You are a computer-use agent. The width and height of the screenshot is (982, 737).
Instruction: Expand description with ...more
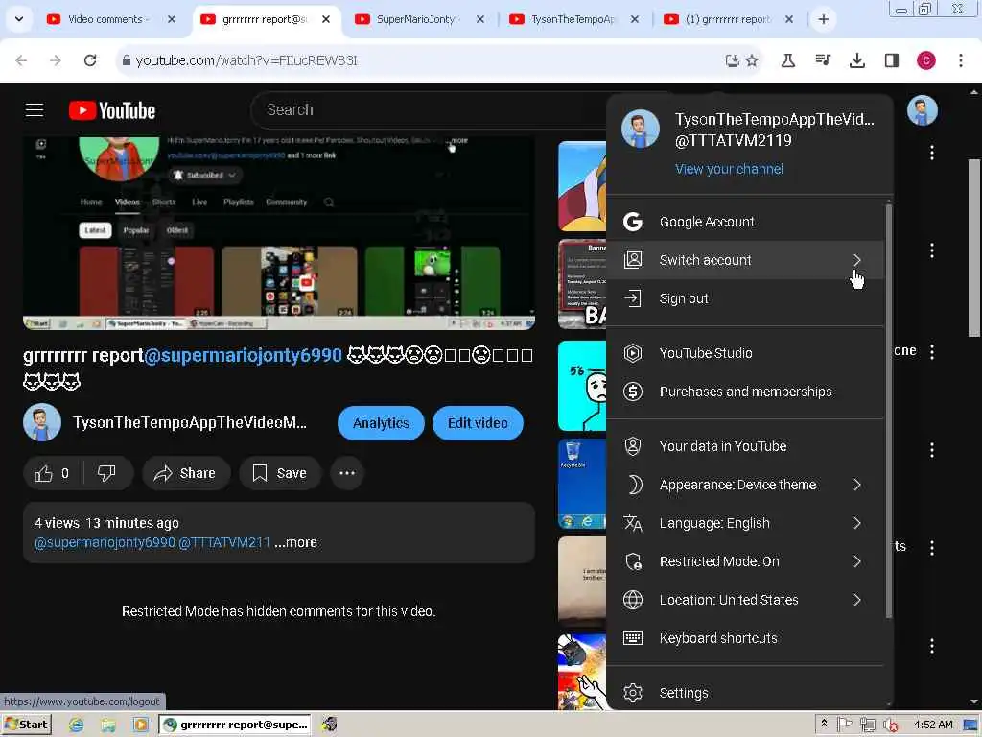(295, 542)
